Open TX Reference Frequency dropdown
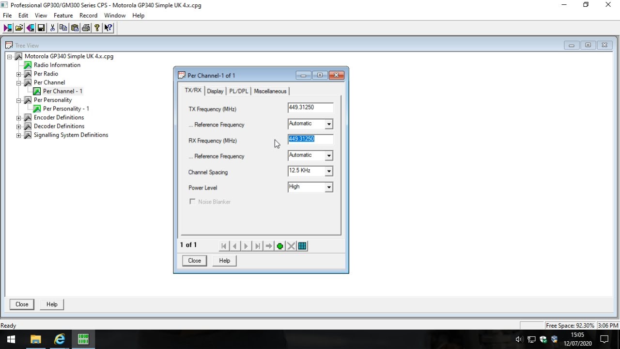The height and width of the screenshot is (349, 620). [x=329, y=124]
